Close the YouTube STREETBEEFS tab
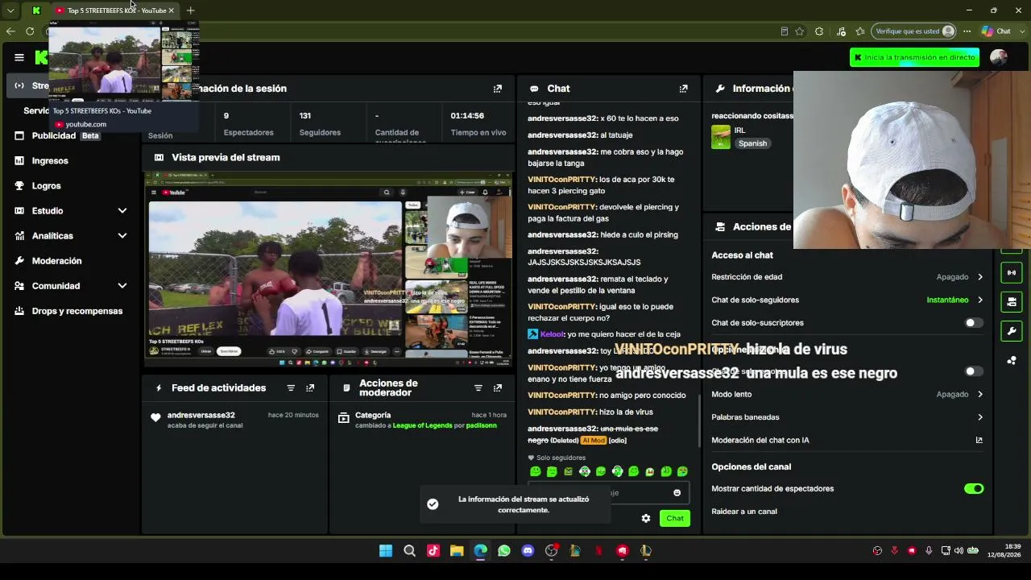This screenshot has height=580, width=1031. pyautogui.click(x=171, y=10)
